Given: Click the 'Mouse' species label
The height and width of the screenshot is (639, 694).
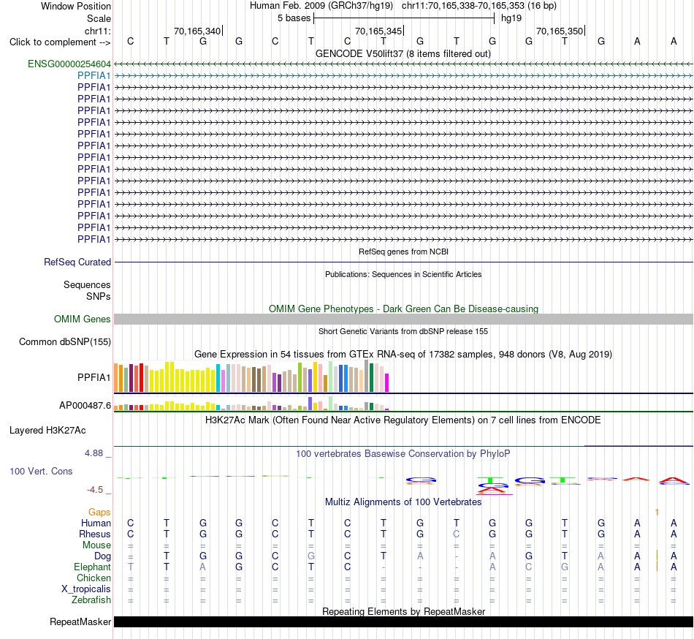Looking at the screenshot, I should 96,545.
